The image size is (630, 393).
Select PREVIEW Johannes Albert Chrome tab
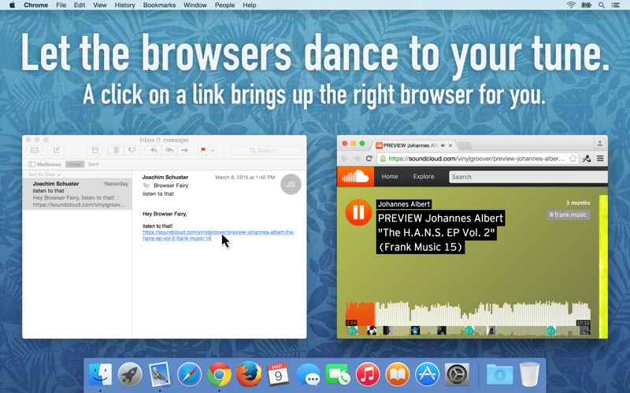(x=414, y=145)
